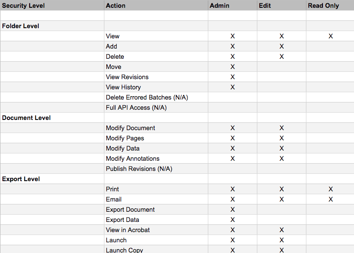Click the Edit X in the Modify Data row
The width and height of the screenshot is (354, 253).
[x=282, y=148]
